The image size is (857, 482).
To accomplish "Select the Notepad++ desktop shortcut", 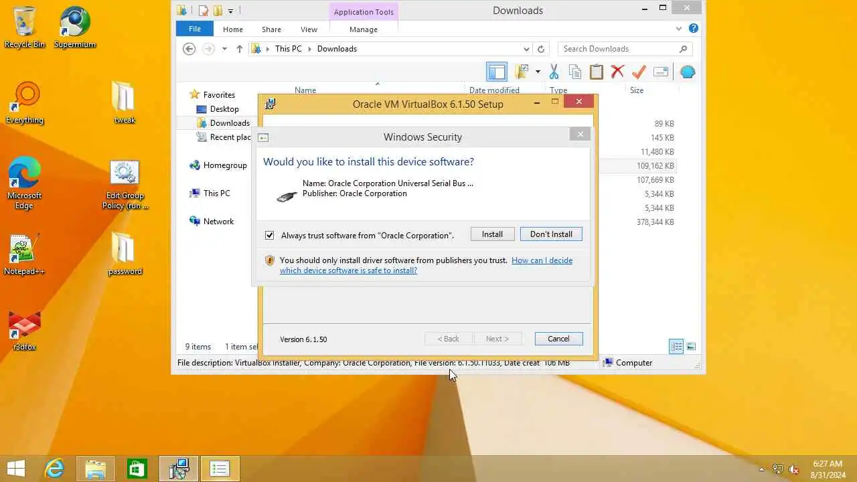I will click(25, 254).
